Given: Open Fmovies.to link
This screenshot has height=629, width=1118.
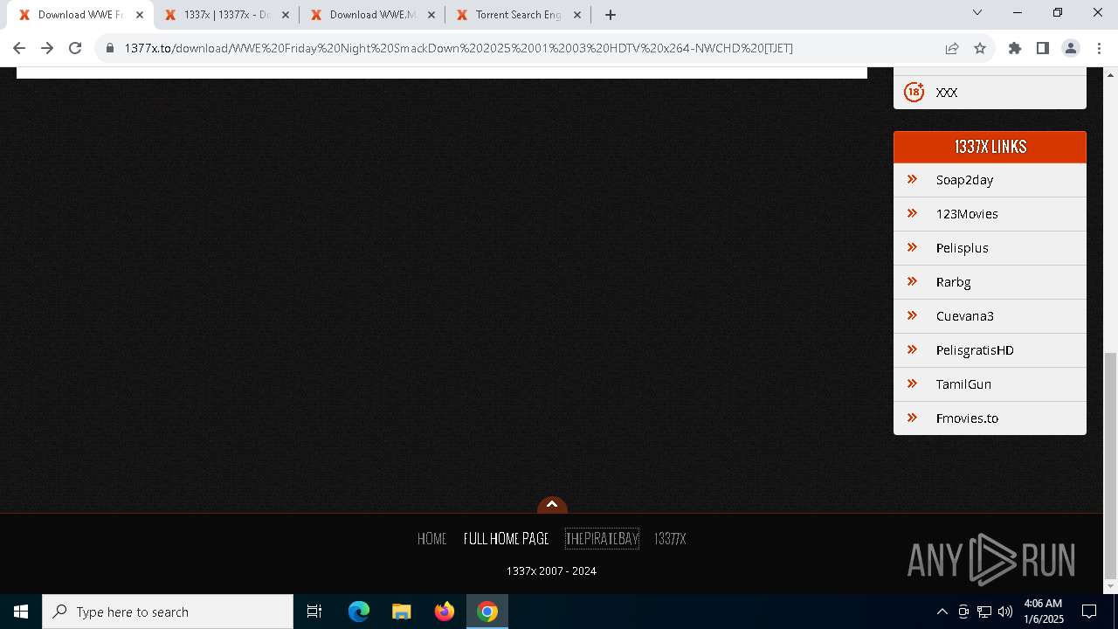Looking at the screenshot, I should 967,418.
